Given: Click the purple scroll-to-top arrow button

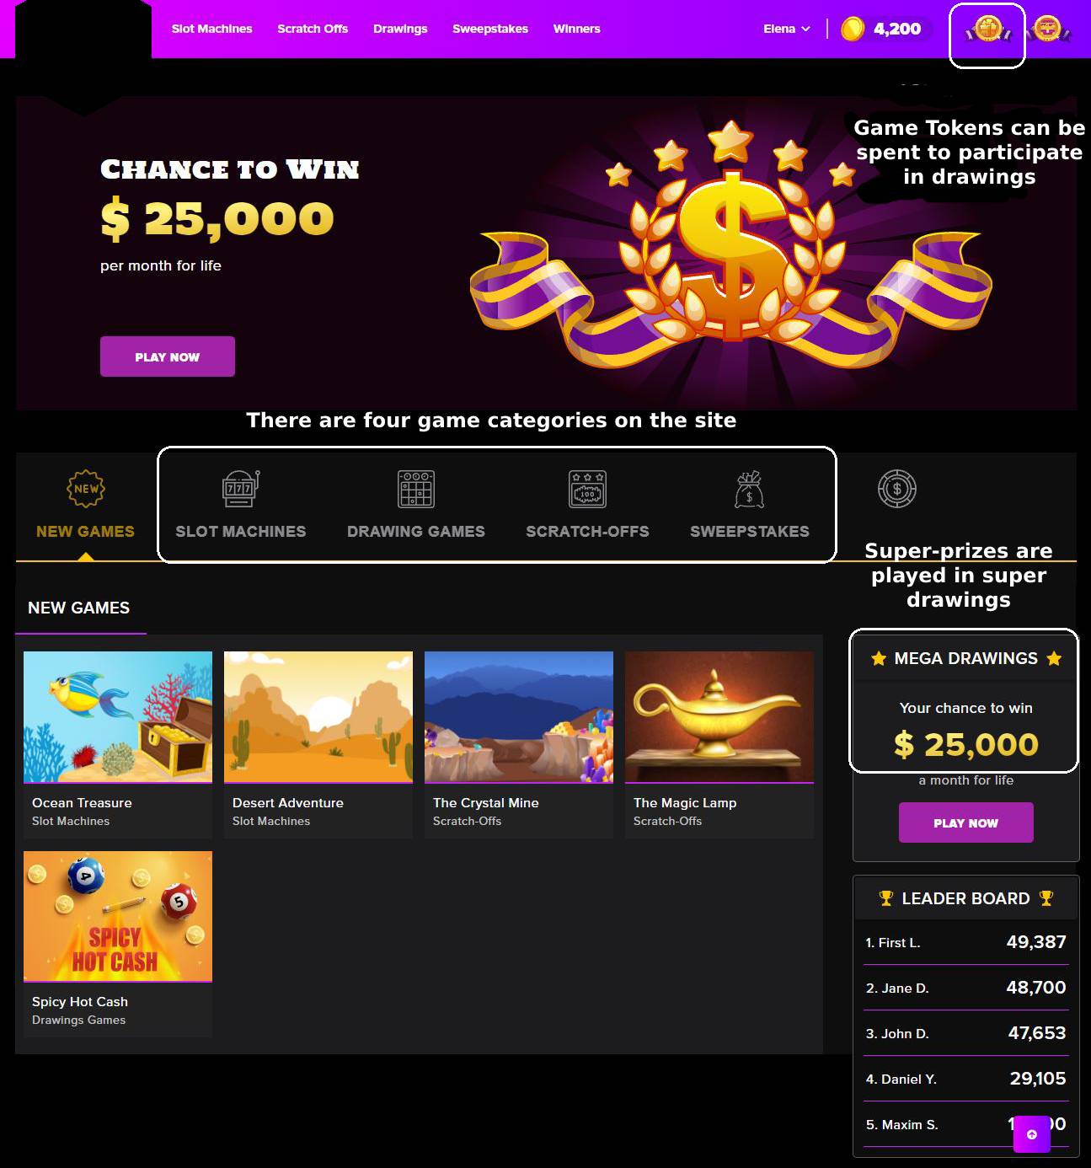Looking at the screenshot, I should [x=1032, y=1134].
